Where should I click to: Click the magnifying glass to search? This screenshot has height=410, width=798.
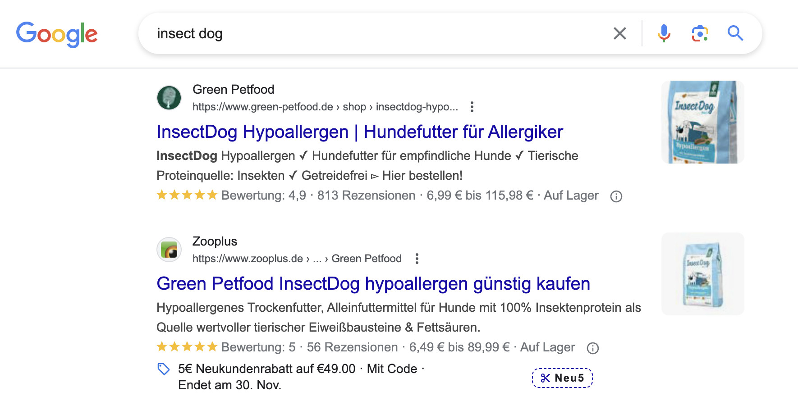(x=735, y=33)
